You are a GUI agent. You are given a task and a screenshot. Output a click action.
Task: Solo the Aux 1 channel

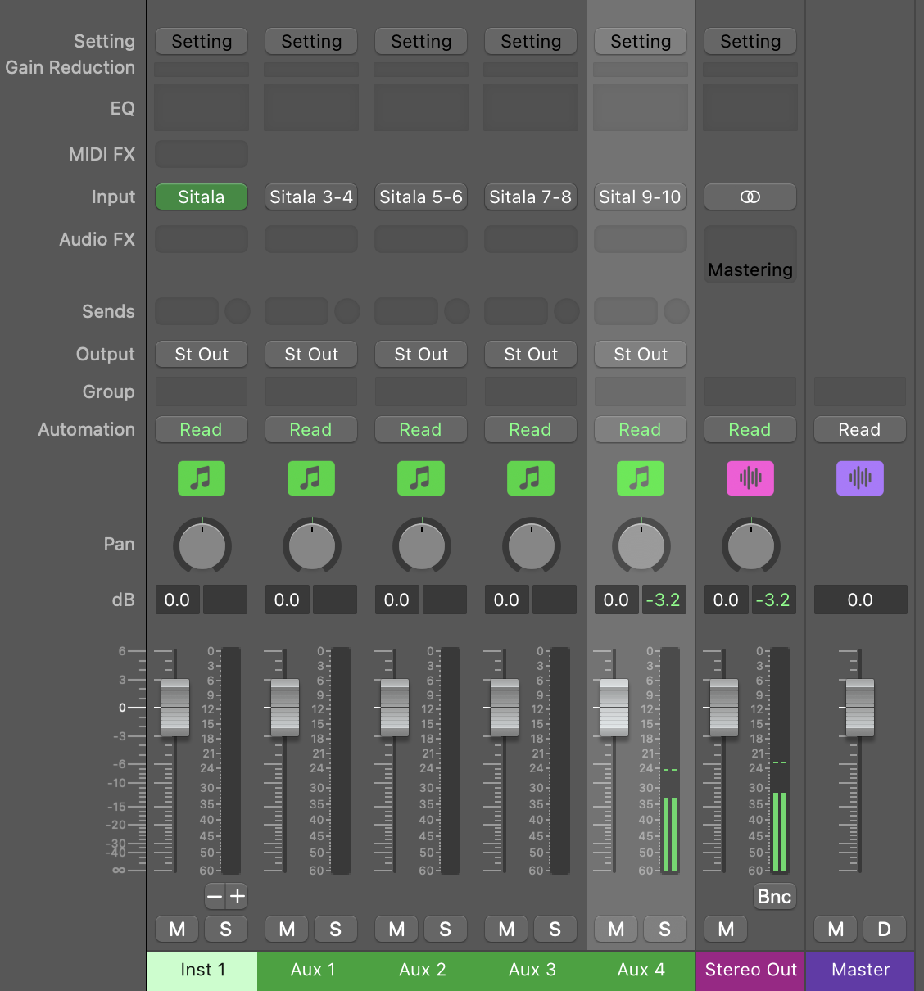click(336, 929)
